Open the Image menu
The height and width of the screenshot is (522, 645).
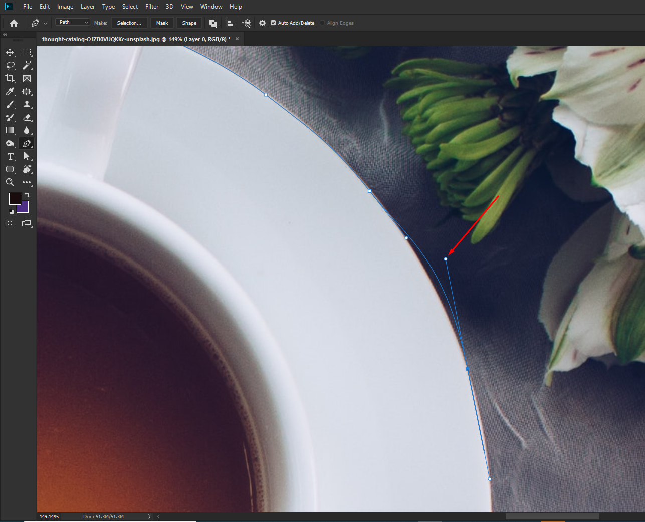pyautogui.click(x=65, y=7)
